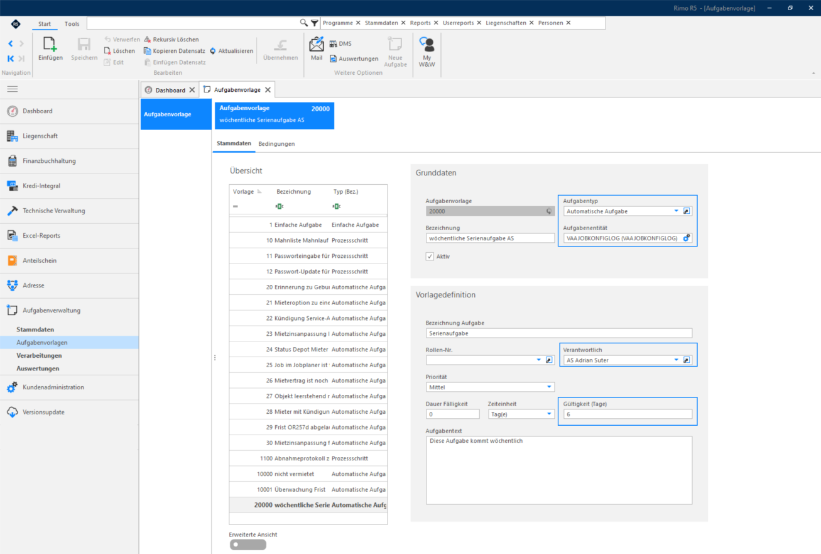
Task: Expand the Aufgabentyp dropdown
Action: click(x=677, y=211)
